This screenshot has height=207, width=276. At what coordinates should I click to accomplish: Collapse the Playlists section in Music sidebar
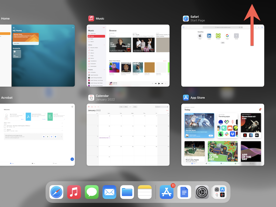[x=104, y=70]
